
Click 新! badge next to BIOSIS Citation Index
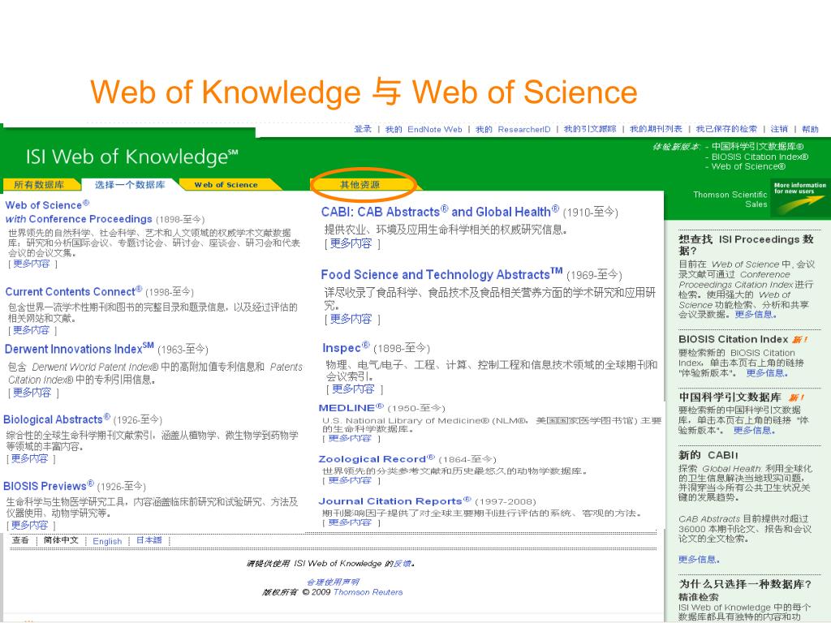coord(799,340)
